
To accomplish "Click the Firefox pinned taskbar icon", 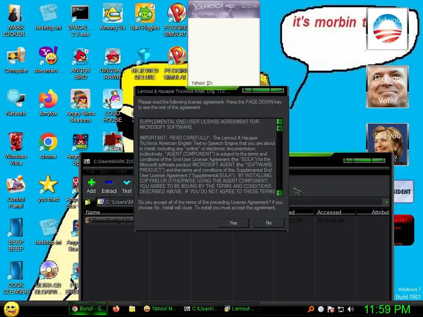I will (x=116, y=309).
